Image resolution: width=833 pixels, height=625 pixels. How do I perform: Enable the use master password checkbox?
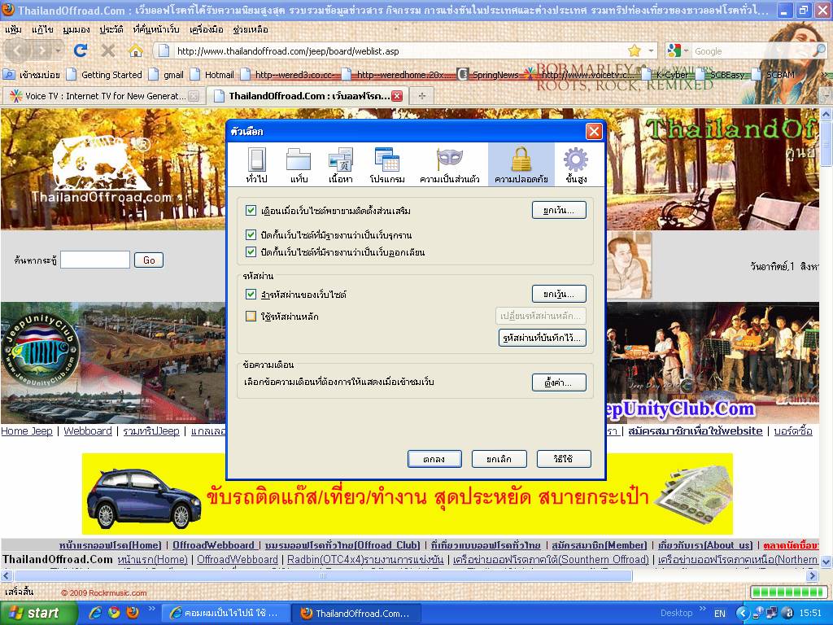pyautogui.click(x=251, y=316)
